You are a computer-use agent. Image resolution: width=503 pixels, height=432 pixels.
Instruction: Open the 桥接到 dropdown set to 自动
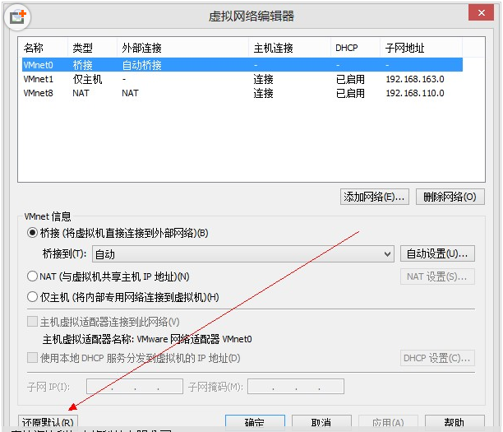[x=243, y=254]
